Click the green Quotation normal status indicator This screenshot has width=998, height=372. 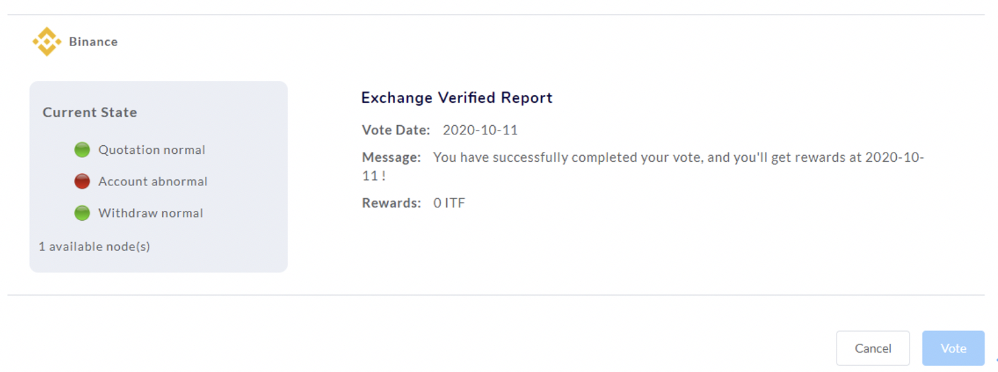pos(82,150)
